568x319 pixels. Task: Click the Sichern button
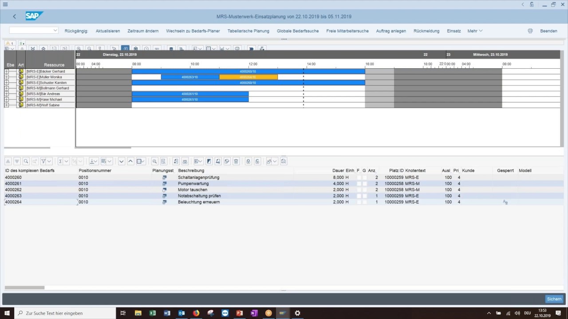click(x=554, y=299)
